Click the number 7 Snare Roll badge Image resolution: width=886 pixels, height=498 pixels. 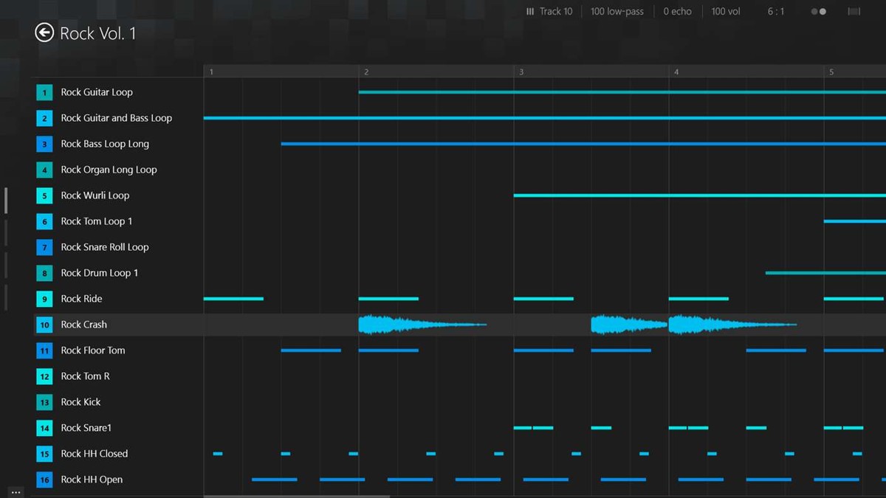click(44, 247)
